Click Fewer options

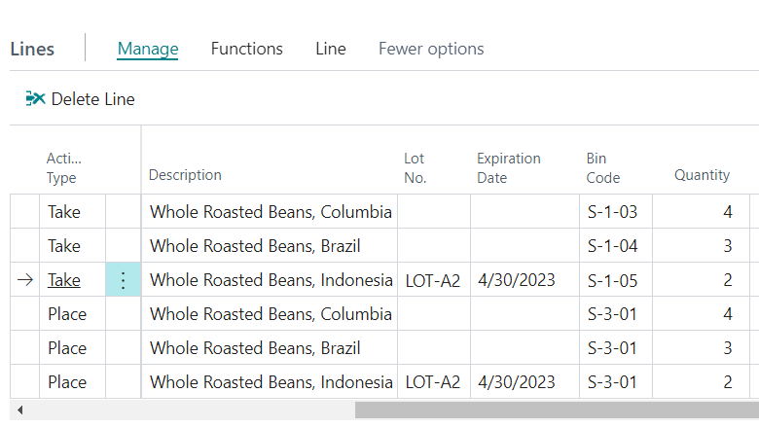point(431,49)
